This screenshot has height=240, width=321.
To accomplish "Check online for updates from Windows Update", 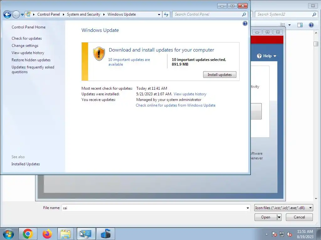I will 176,105.
